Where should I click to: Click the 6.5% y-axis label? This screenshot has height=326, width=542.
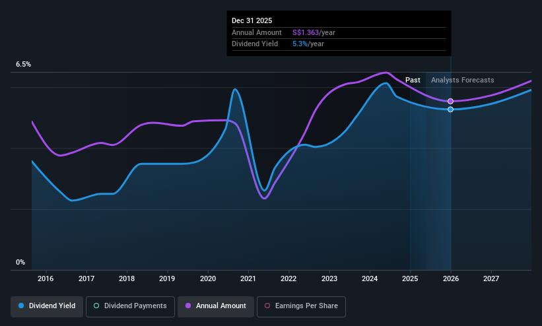tap(23, 64)
